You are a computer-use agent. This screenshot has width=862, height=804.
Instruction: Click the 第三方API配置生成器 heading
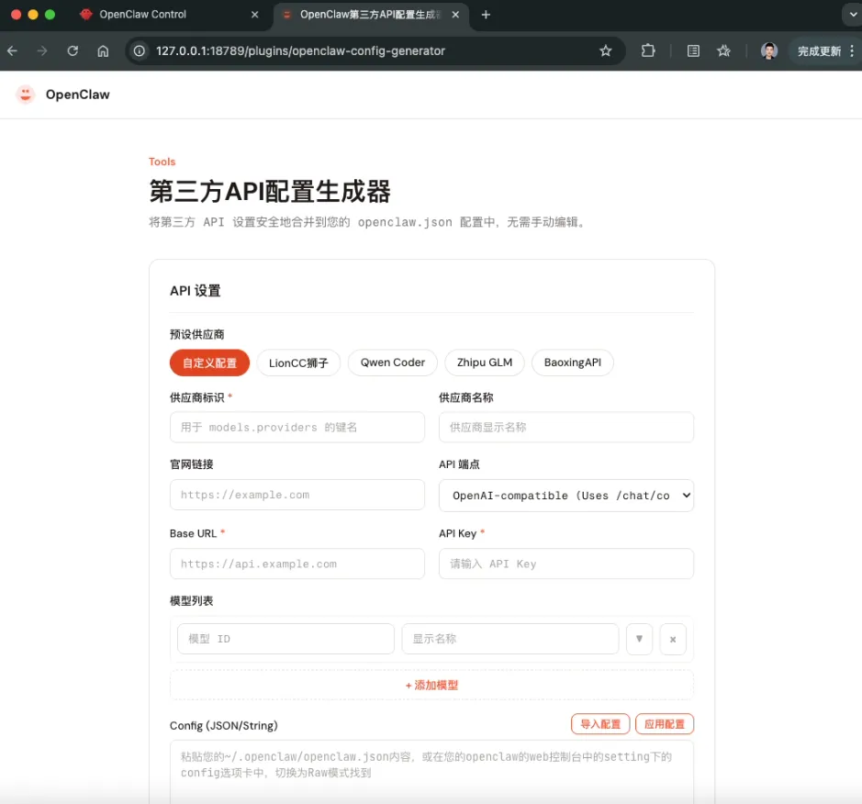click(x=269, y=192)
